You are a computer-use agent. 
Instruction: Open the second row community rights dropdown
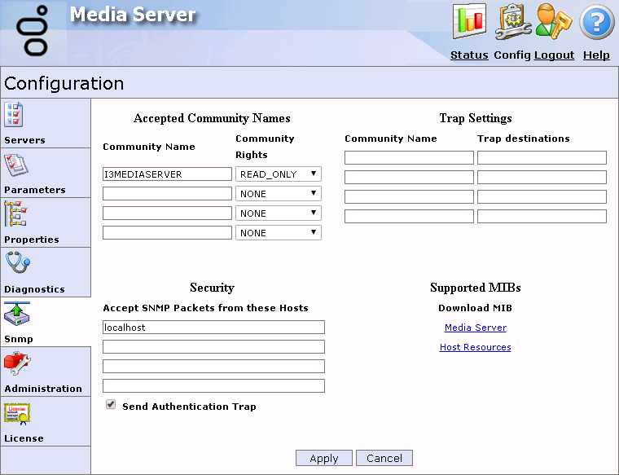(278, 194)
